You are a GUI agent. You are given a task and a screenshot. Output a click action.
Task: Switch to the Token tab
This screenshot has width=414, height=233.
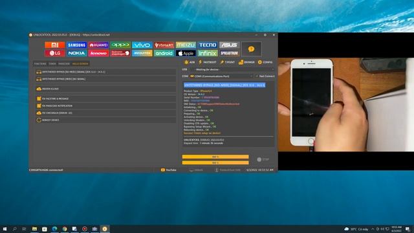point(52,63)
